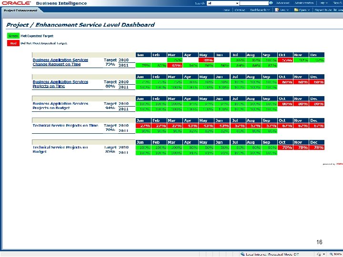Click the Advanced search link
343x257 pixels.
point(282,3)
